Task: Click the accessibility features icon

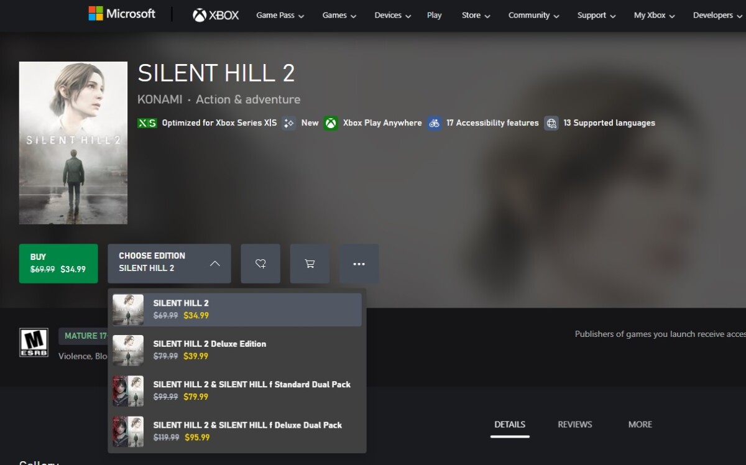Action: coord(435,122)
